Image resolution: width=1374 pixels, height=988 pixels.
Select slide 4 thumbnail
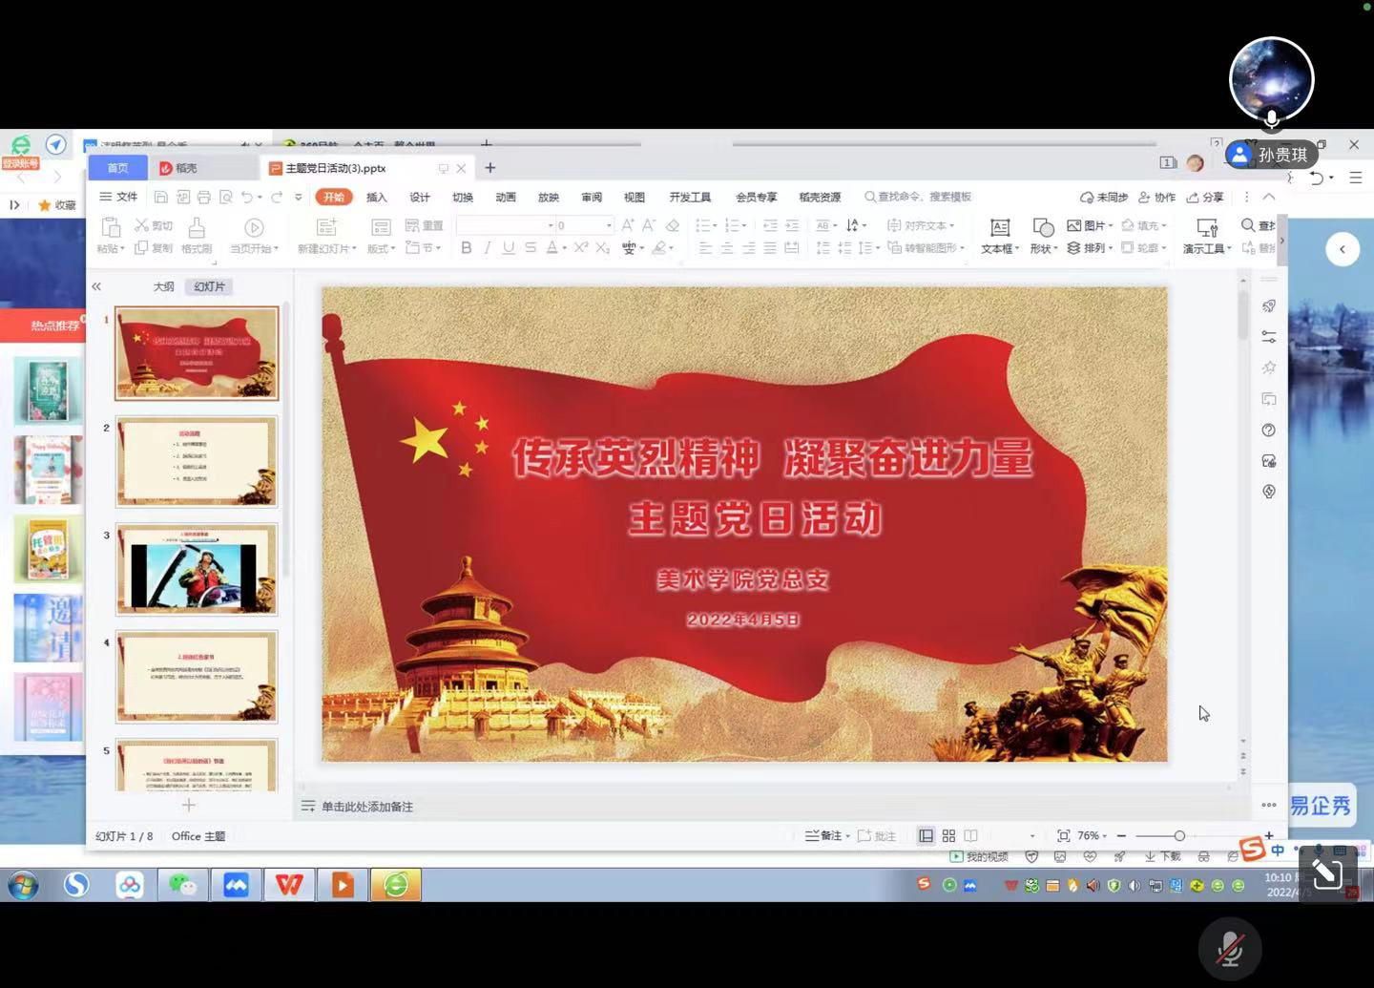[x=197, y=677]
